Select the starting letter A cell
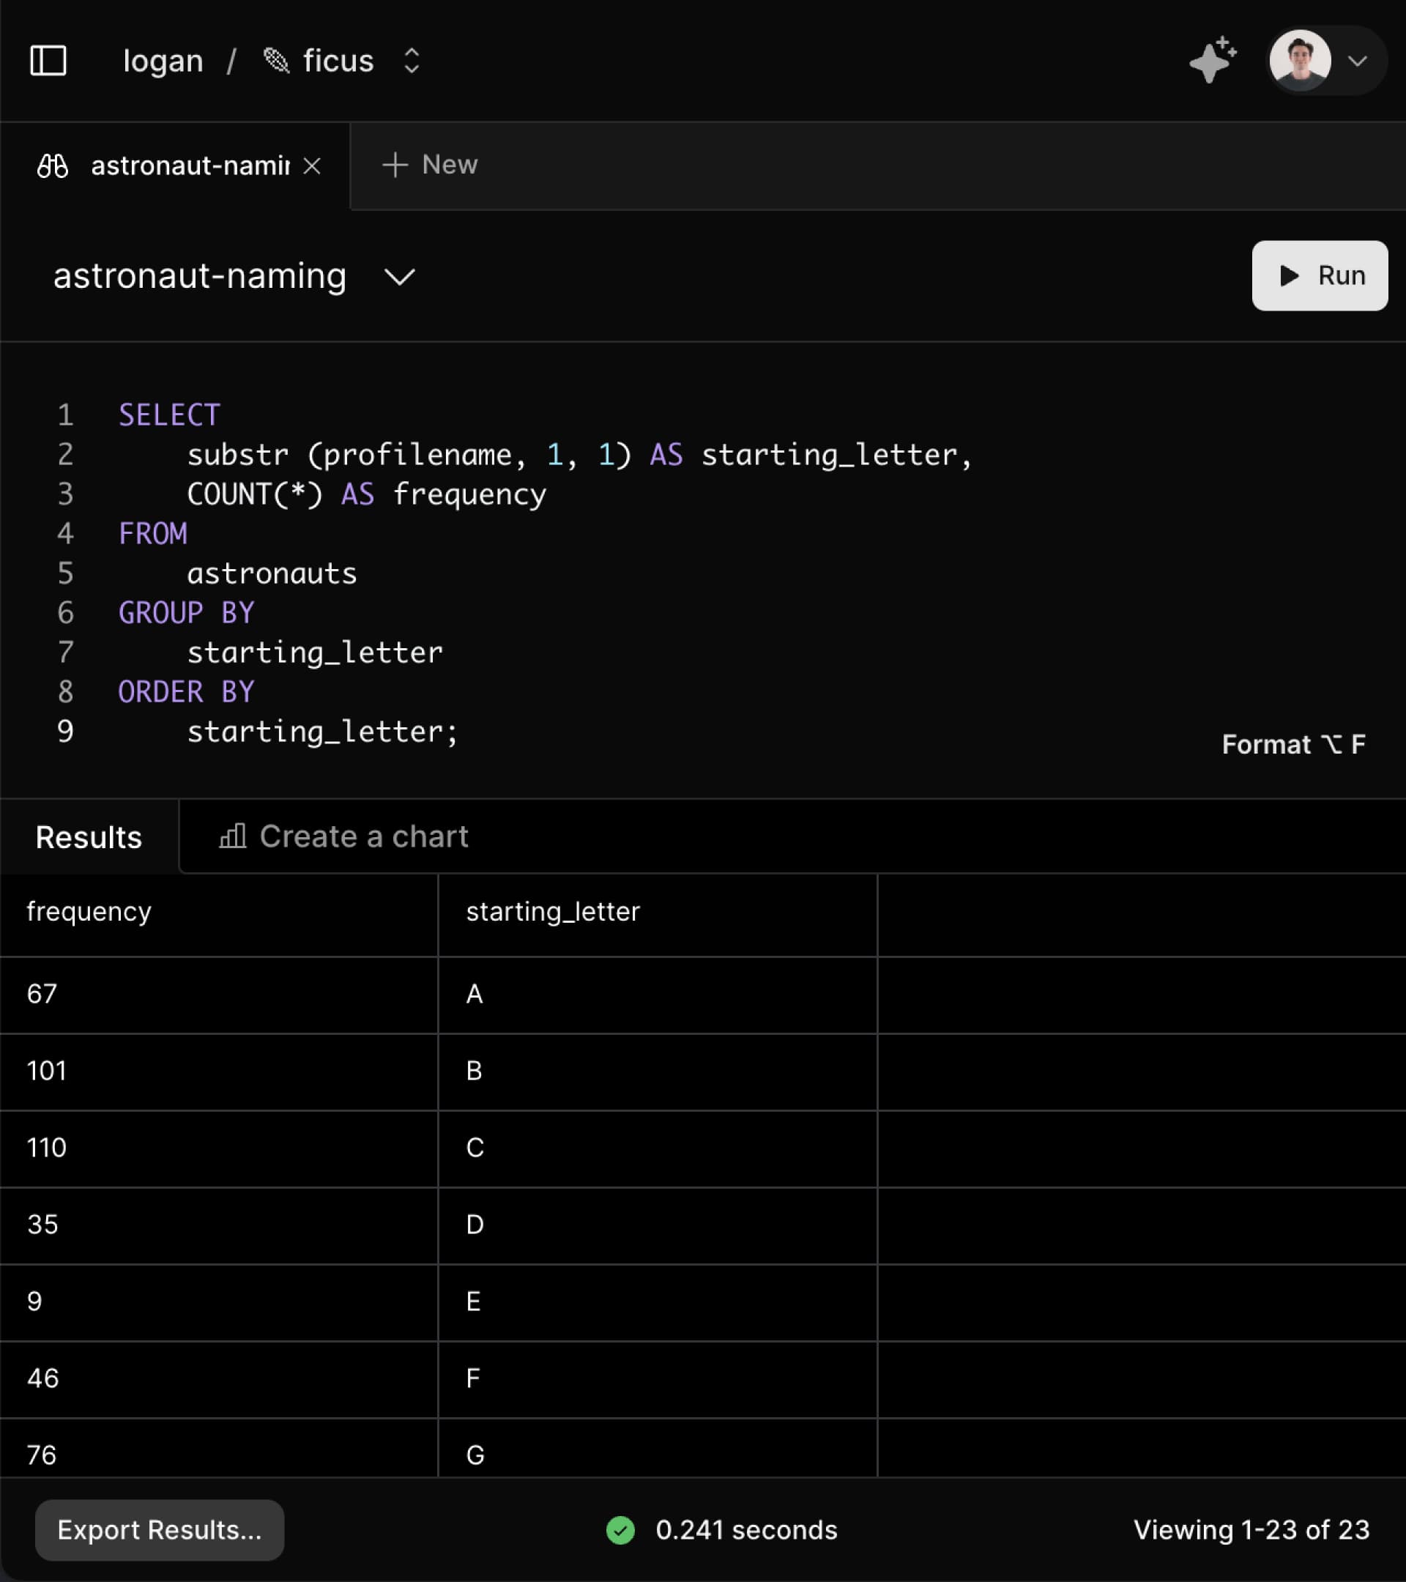This screenshot has height=1582, width=1406. coord(658,995)
